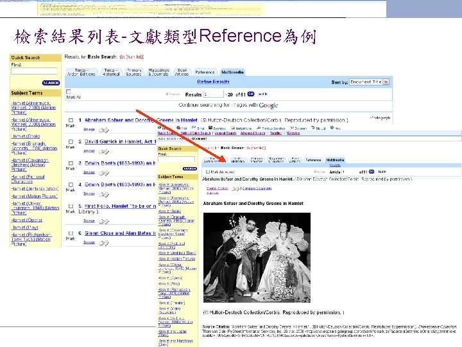Select Multimedia tab in results list

point(232,72)
